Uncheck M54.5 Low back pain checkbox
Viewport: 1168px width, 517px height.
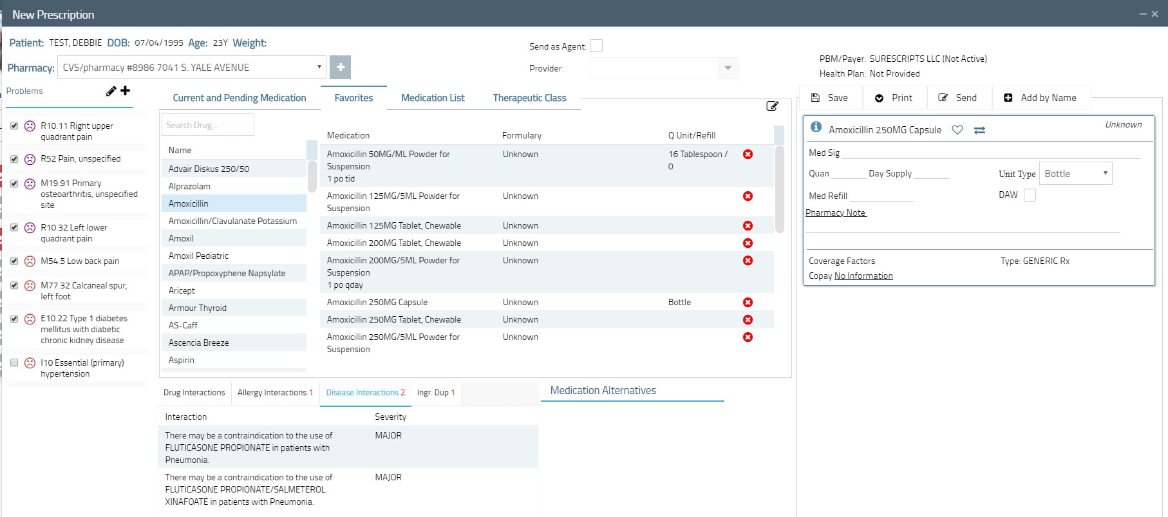[x=14, y=261]
